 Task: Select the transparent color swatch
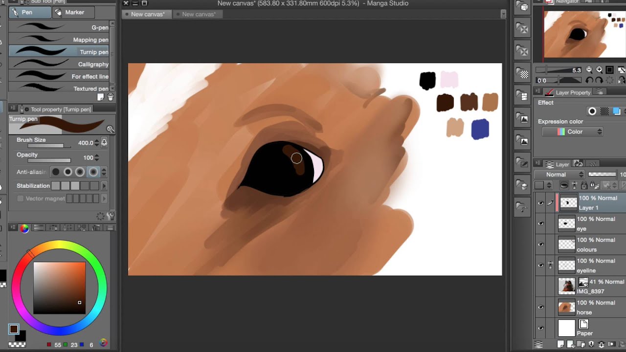(x=18, y=345)
